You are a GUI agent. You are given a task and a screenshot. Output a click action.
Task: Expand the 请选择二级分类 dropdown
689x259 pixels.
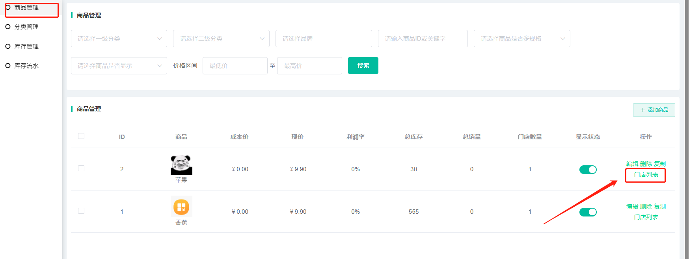click(x=221, y=39)
